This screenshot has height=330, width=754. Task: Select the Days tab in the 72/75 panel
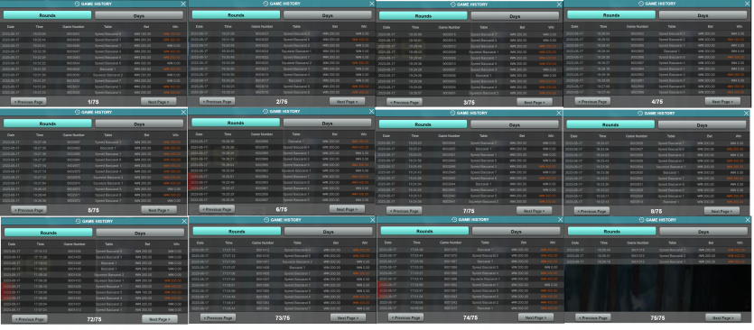coord(140,233)
